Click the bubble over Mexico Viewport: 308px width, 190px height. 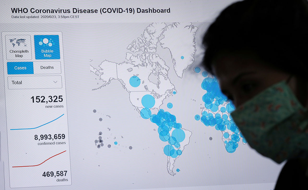pyautogui.click(x=146, y=113)
